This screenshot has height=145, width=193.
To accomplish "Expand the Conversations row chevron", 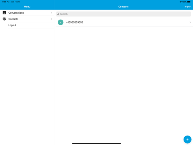I will click(x=51, y=13).
